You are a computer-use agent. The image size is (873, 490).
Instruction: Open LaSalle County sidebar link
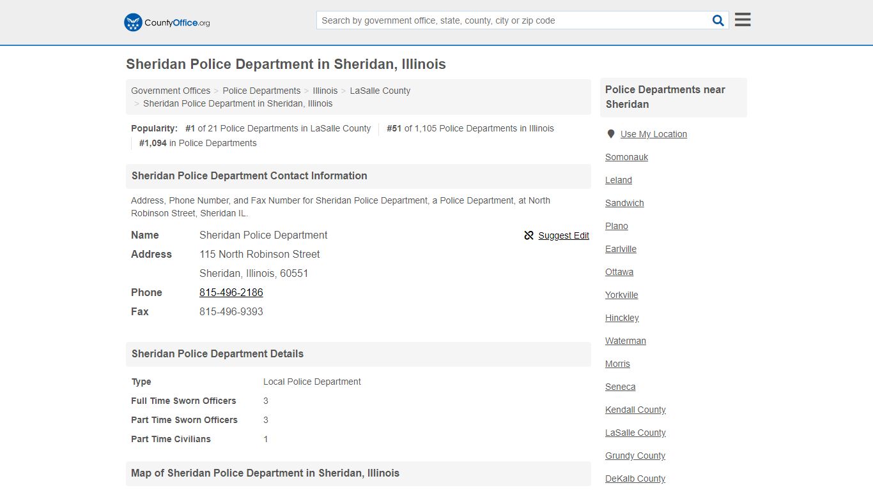tap(636, 433)
